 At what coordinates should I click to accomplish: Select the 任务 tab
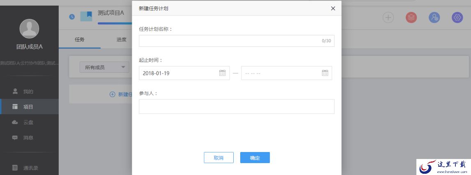pos(80,39)
